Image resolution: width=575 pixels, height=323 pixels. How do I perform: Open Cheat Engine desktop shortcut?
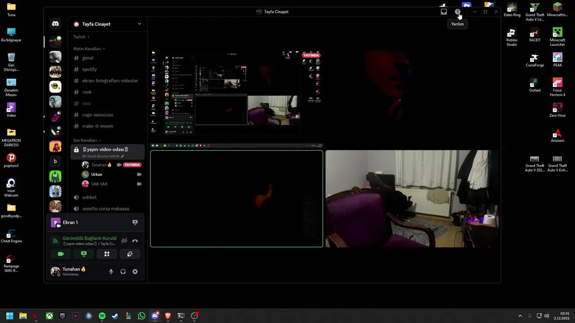click(x=11, y=236)
